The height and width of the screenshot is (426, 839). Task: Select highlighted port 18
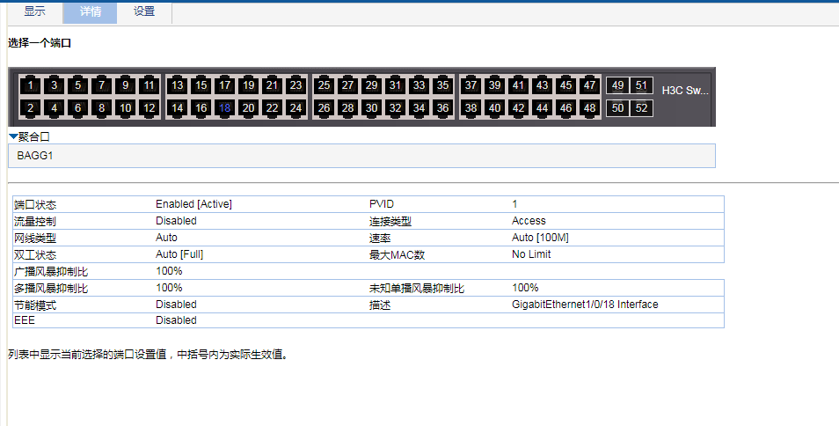click(x=225, y=108)
